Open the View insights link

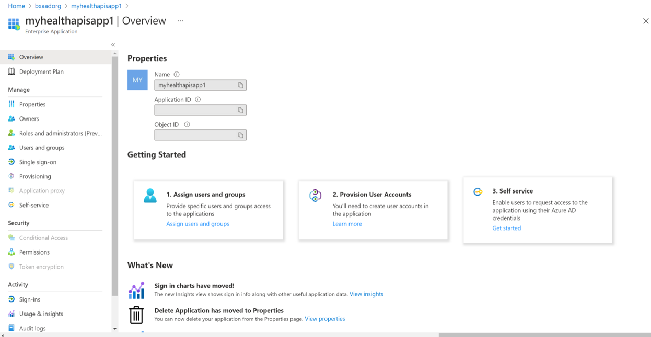(x=366, y=294)
